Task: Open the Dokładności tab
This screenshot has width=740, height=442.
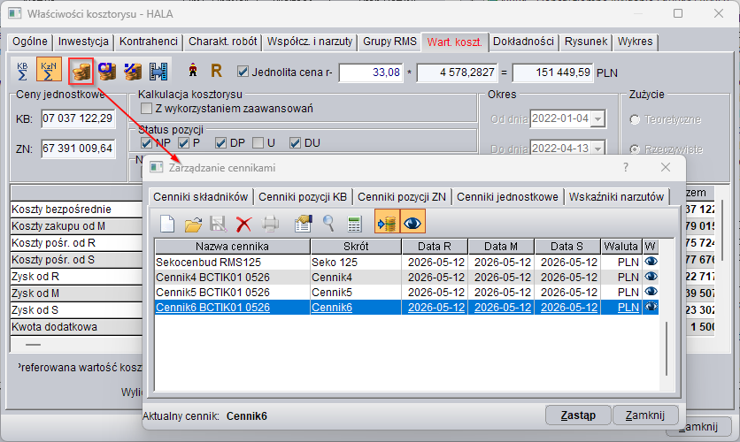Action: pos(523,42)
